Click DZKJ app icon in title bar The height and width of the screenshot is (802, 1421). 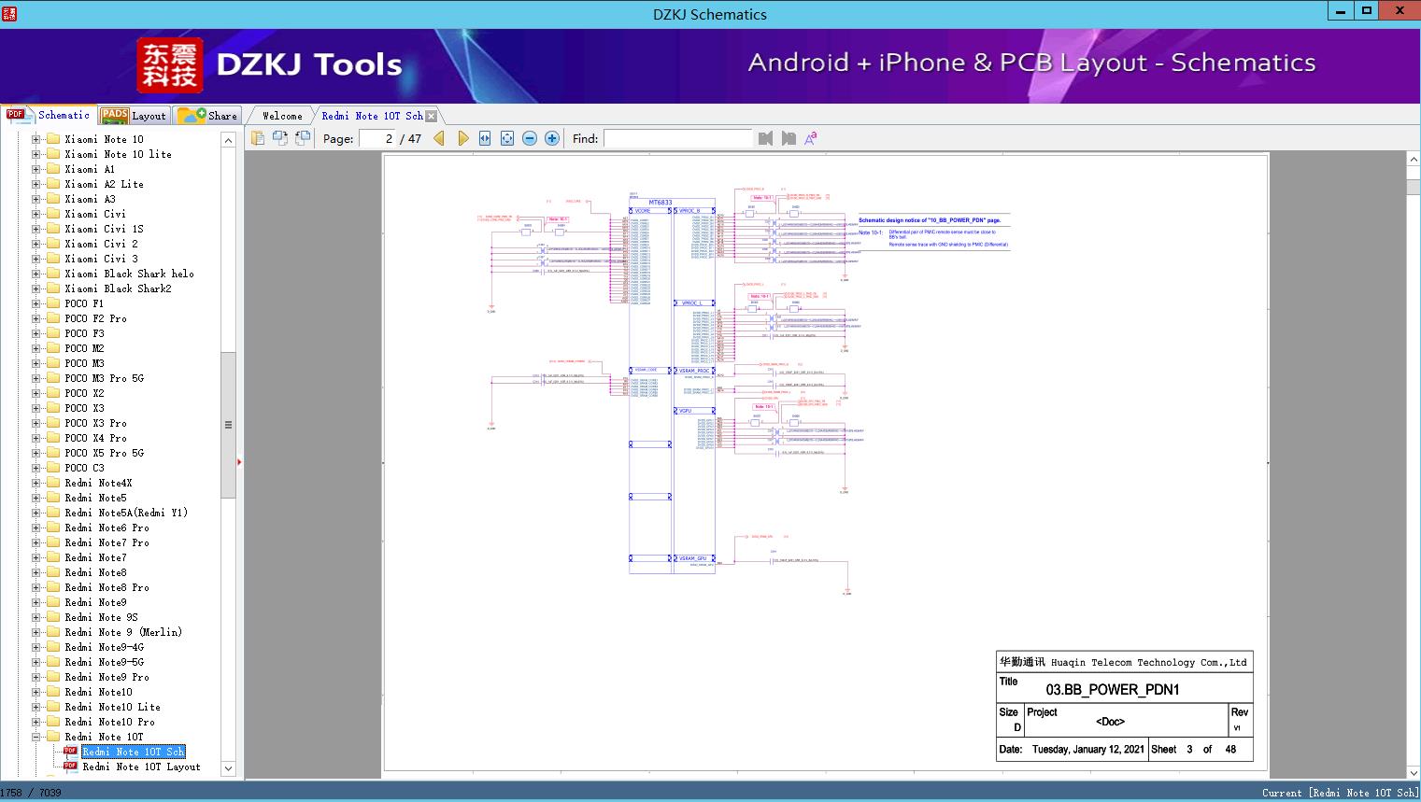pyautogui.click(x=8, y=14)
